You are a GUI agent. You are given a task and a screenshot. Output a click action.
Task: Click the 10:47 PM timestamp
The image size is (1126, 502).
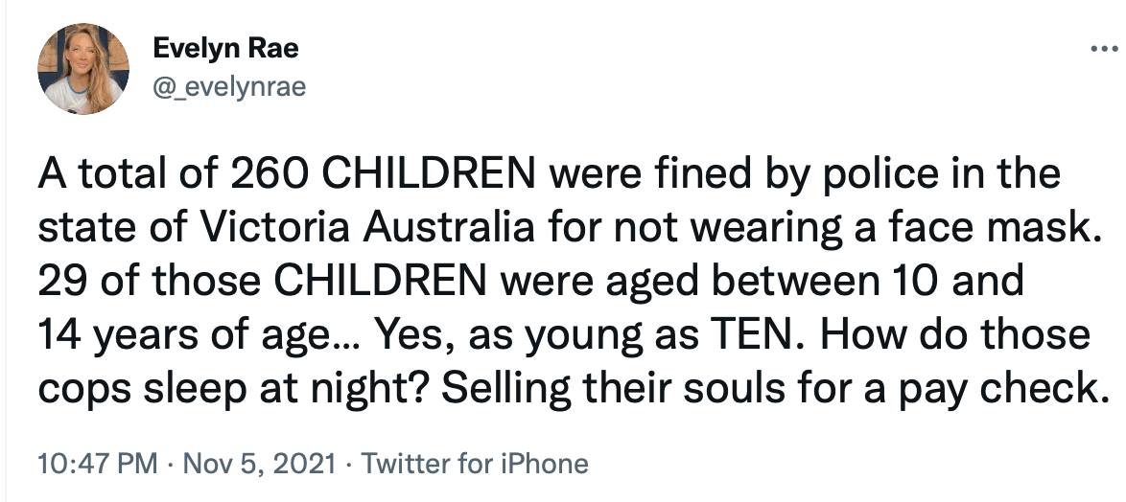98,464
